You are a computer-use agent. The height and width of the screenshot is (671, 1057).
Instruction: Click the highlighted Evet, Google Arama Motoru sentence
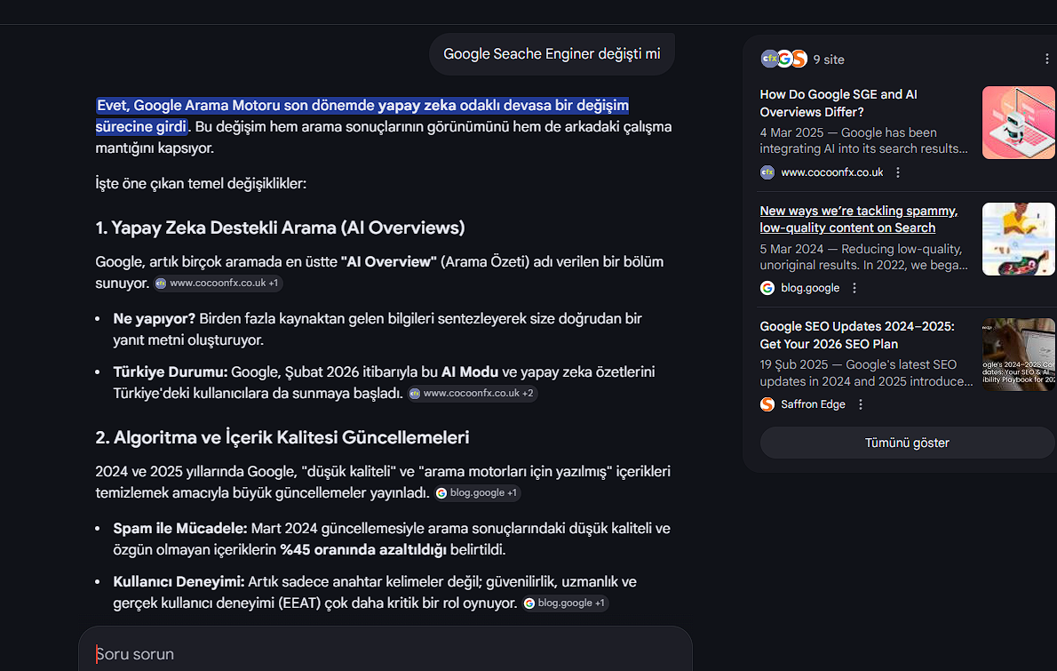[362, 116]
